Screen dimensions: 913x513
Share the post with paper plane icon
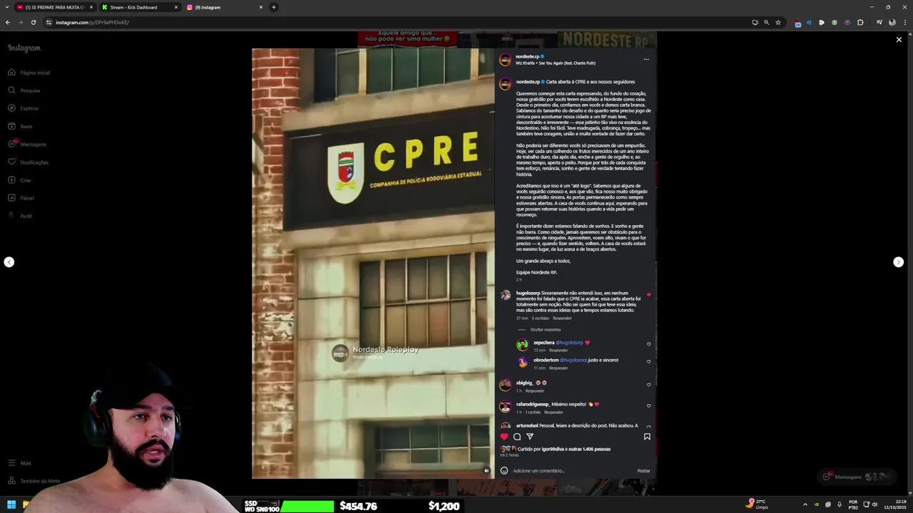pyautogui.click(x=529, y=437)
